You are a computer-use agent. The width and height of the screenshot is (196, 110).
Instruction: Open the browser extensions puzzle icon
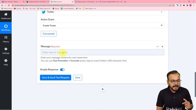pos(184,5)
